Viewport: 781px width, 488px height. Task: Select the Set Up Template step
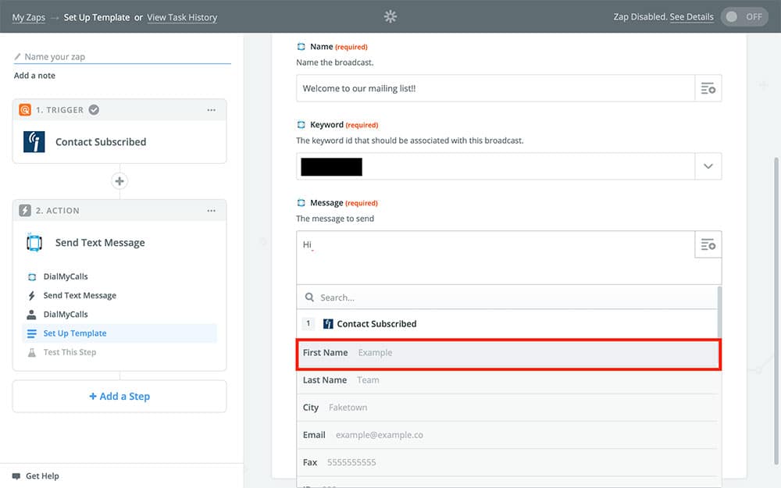[x=75, y=333]
